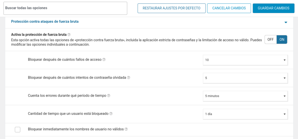This screenshot has width=298, height=139.
Task: Click Protección contra ataques de fuerza bruta heading
Action: (45, 21)
